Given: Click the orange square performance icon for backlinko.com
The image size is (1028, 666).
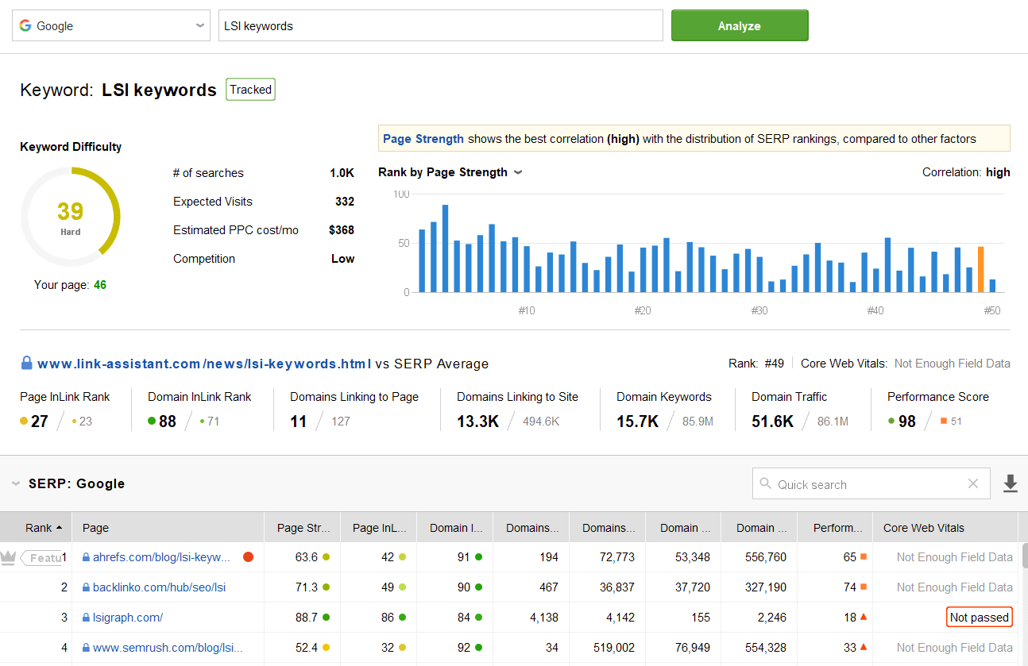Looking at the screenshot, I should coord(864,587).
